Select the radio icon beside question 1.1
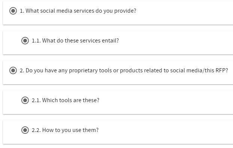Viewport: 233px width, 148px height. click(25, 41)
